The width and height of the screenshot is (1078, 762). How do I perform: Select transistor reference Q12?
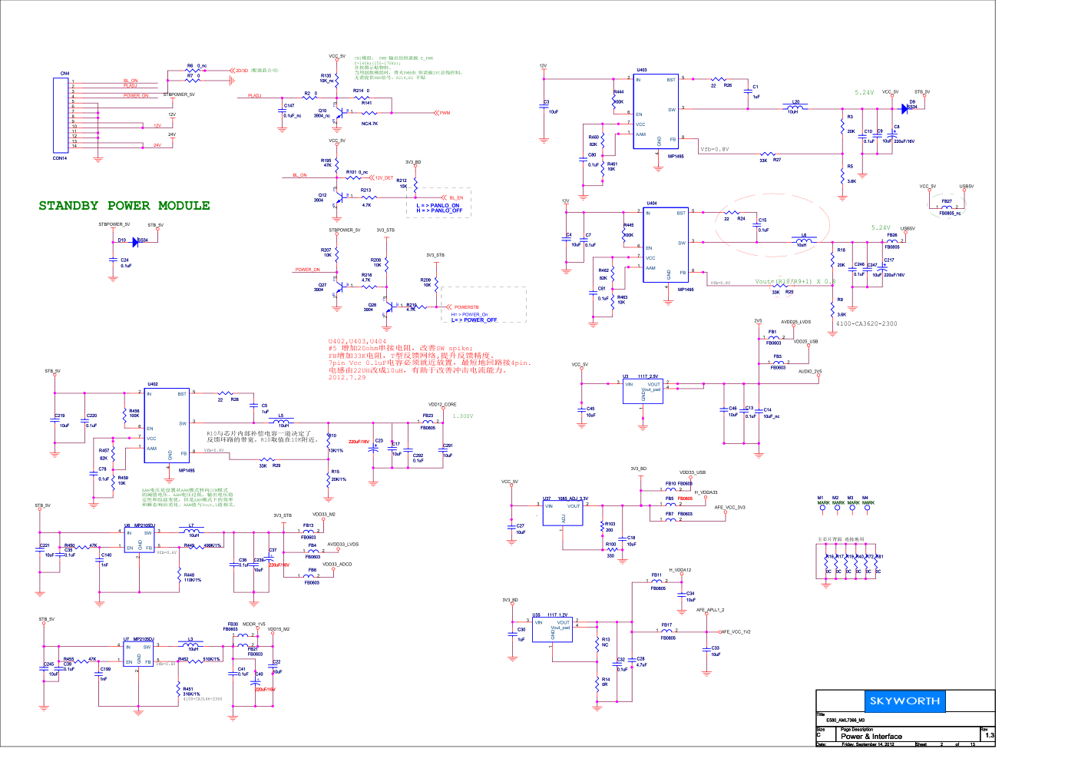322,195
